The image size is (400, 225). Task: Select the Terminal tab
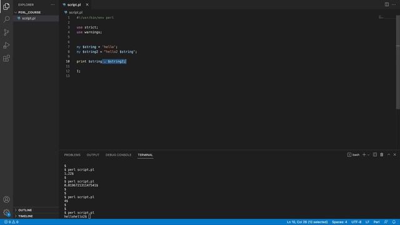coord(145,155)
